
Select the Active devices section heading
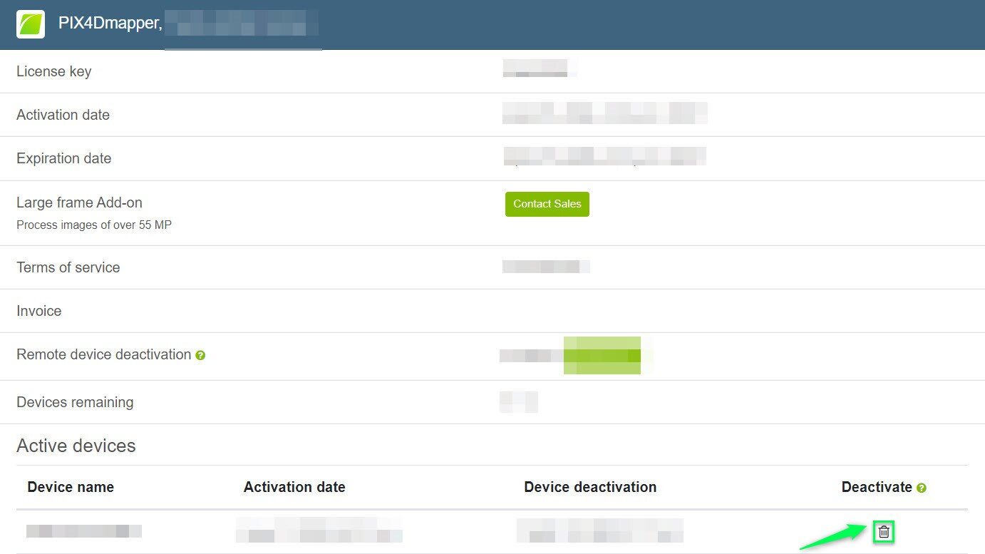click(76, 446)
